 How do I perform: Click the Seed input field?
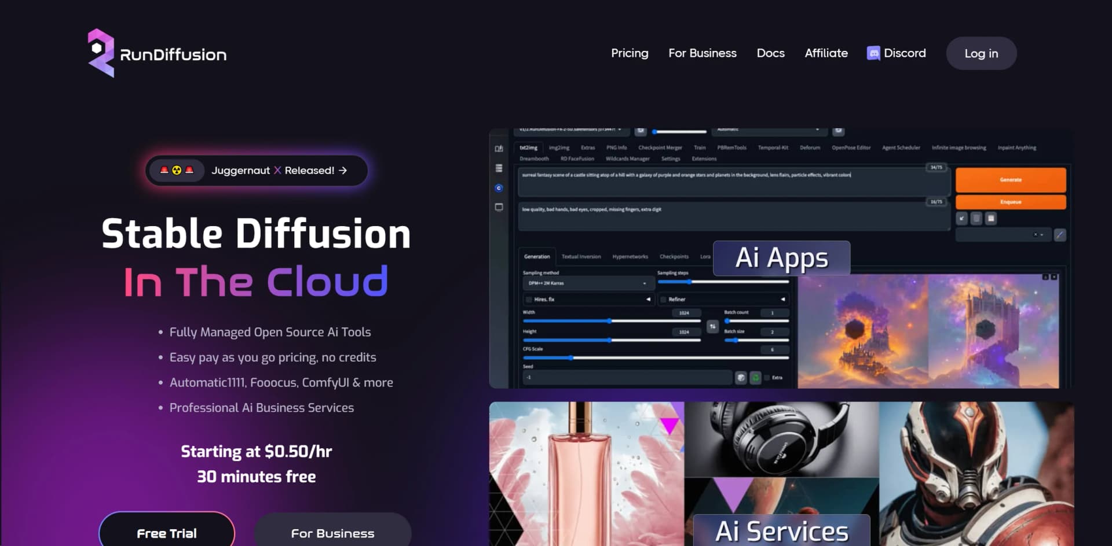tap(627, 378)
